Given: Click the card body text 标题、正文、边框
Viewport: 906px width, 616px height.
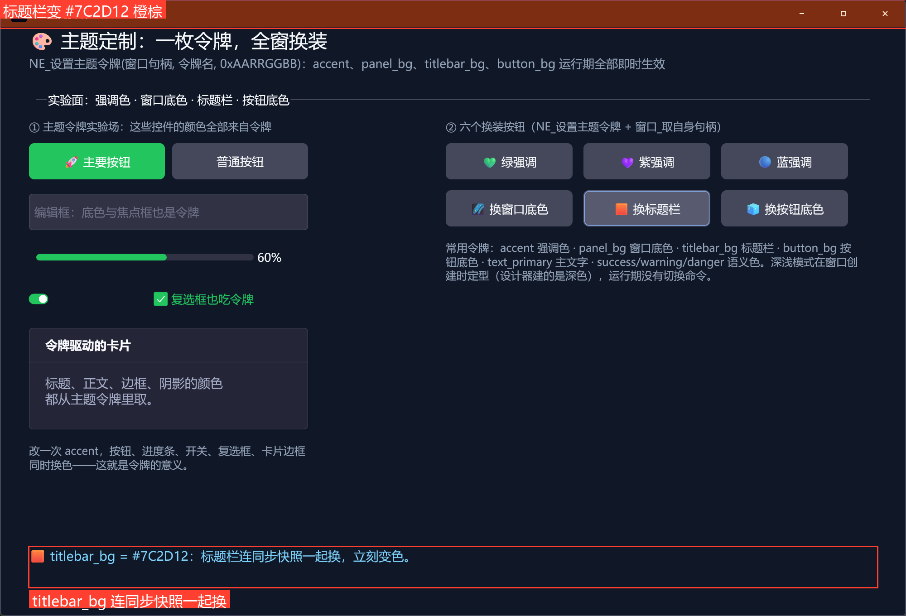Looking at the screenshot, I should pyautogui.click(x=134, y=391).
